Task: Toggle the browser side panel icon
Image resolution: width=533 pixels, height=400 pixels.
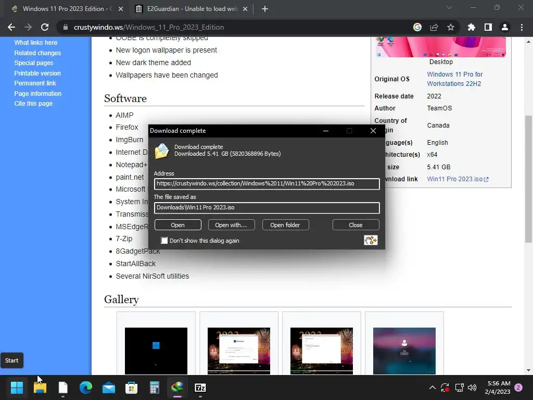Action: tap(488, 27)
